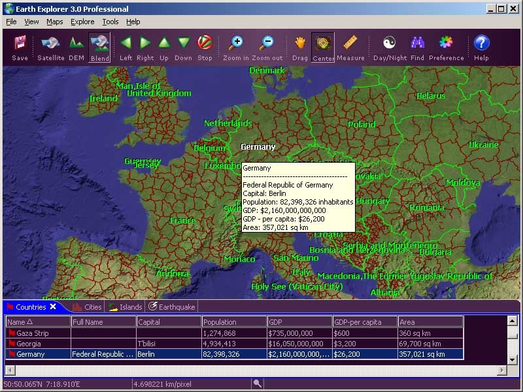Click the $16,050,000,000 GDP cell
This screenshot has height=392, width=523.
300,344
